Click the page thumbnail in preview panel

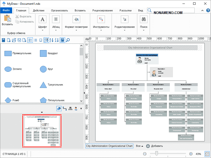[42, 131]
